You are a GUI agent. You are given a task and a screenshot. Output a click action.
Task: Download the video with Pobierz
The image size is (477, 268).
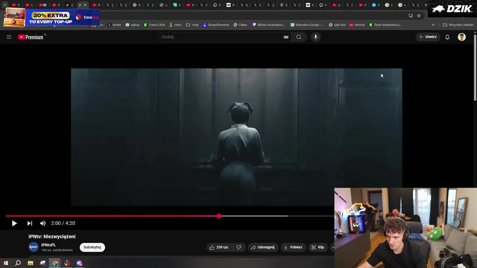293,247
